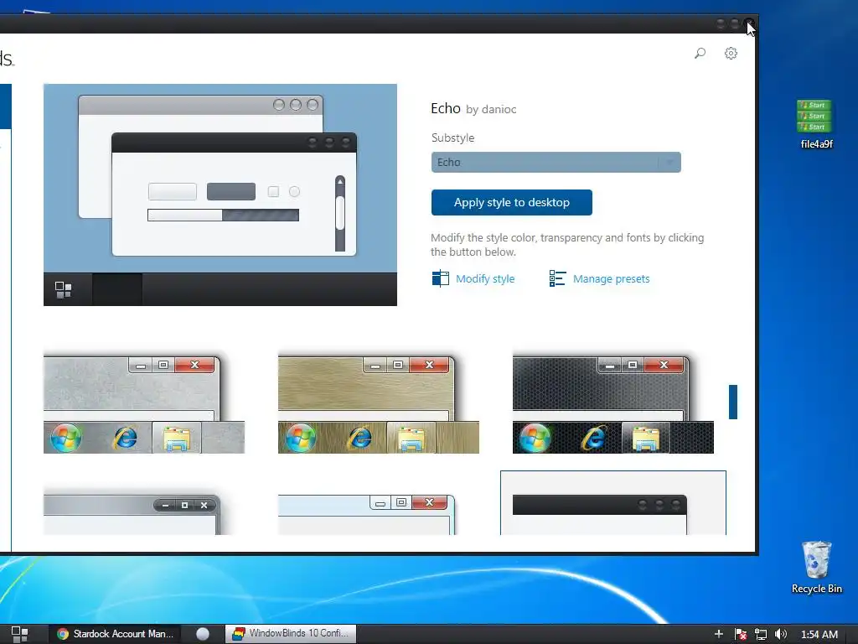Image resolution: width=858 pixels, height=644 pixels.
Task: Select the brushed gold style thumbnail
Action: 379,404
